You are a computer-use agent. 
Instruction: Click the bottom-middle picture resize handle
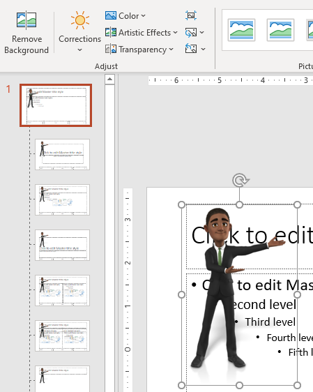(239, 385)
